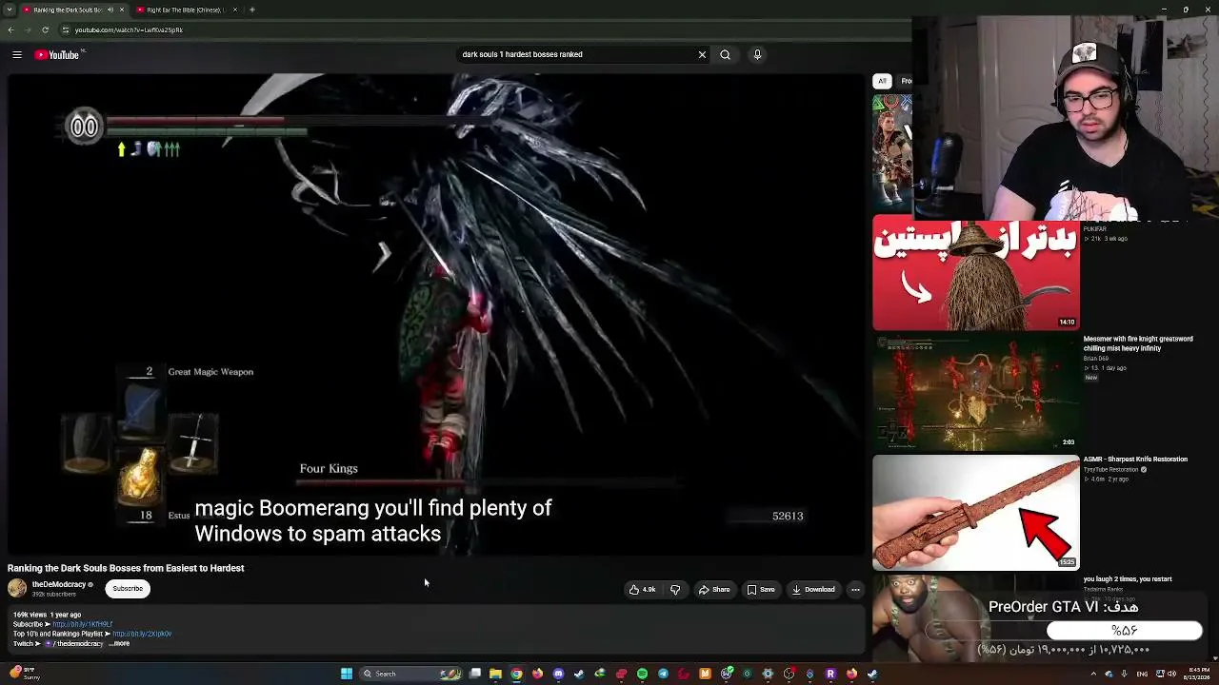The image size is (1219, 685).
Task: Go back to the previous page
Action: (11, 29)
